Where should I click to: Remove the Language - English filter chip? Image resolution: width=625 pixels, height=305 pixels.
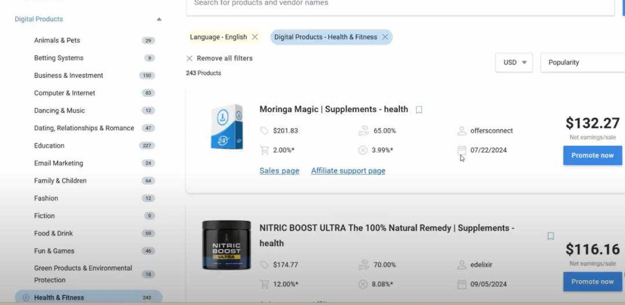[x=255, y=37]
